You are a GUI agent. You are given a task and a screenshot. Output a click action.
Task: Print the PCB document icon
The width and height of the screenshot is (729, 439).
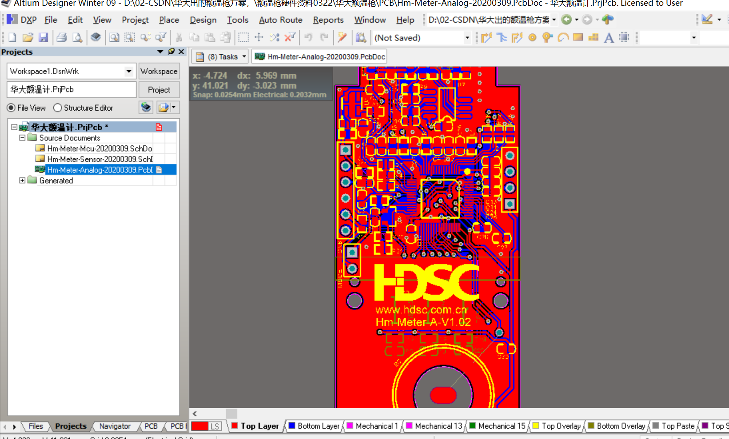coord(62,38)
